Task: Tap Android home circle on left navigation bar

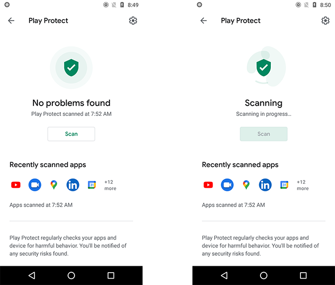Action: pos(71,276)
